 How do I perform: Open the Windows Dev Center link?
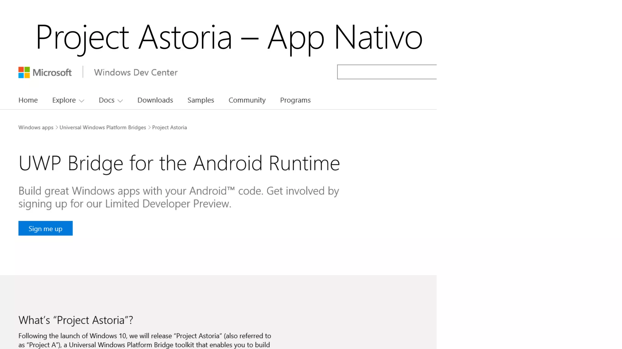click(136, 72)
